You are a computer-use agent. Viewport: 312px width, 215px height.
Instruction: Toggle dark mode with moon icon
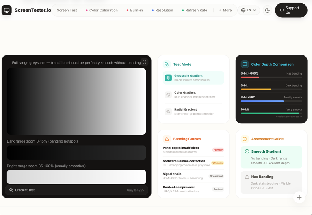pyautogui.click(x=267, y=10)
